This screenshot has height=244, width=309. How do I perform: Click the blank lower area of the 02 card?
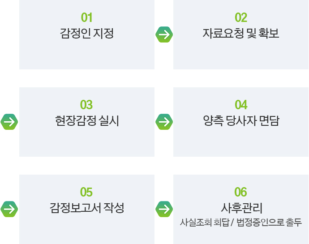pyautogui.click(x=241, y=56)
